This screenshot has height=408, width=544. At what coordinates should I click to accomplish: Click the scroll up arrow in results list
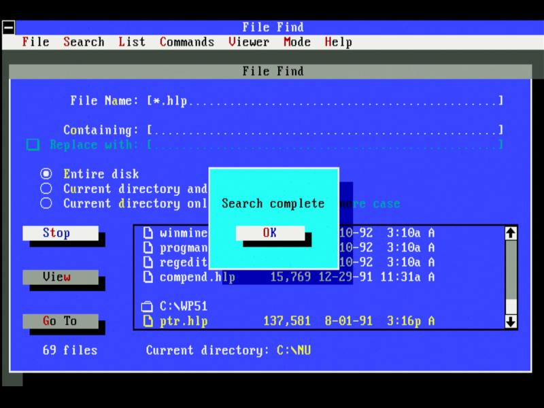pos(511,233)
